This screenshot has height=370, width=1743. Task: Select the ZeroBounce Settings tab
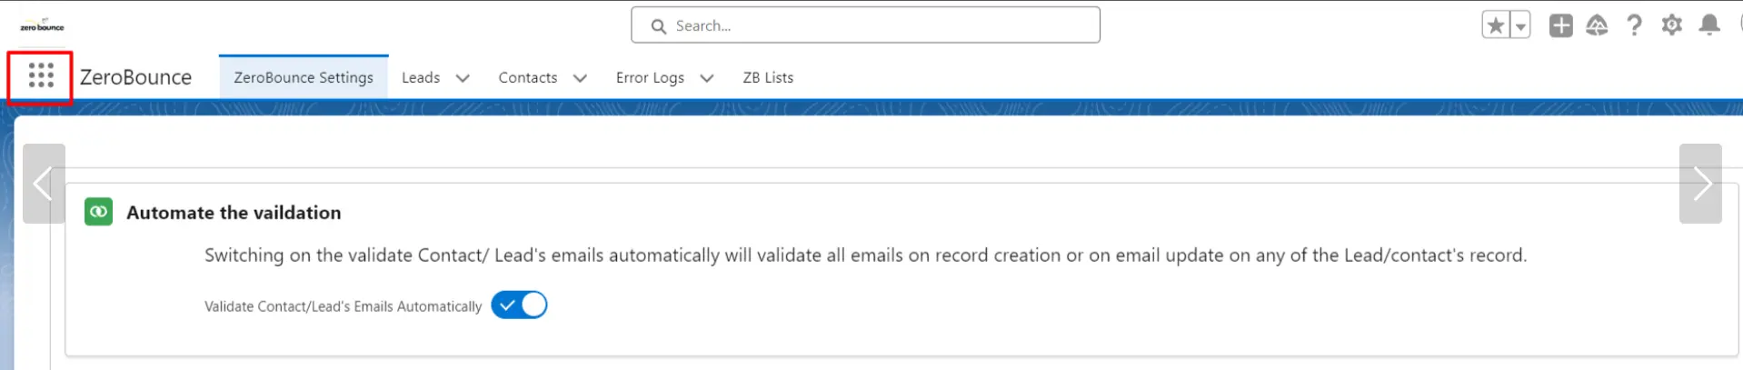click(304, 78)
